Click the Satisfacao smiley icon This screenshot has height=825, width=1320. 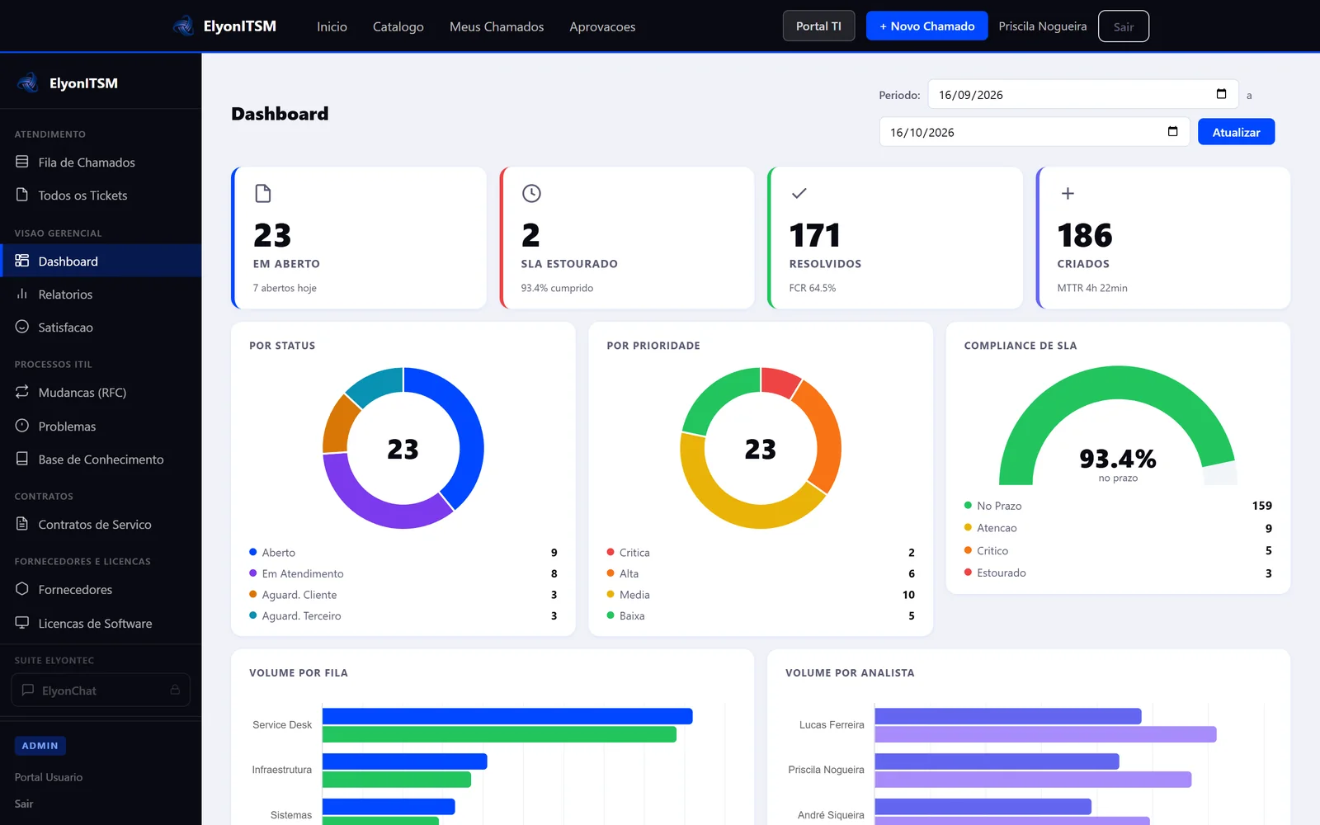[x=22, y=327]
